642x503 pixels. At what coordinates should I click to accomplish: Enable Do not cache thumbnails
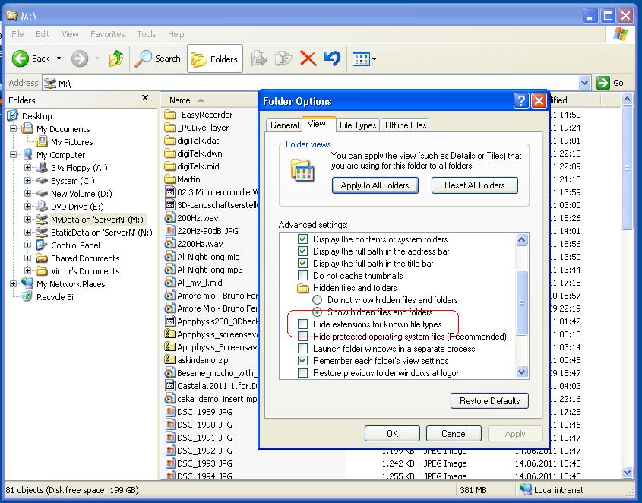point(302,275)
